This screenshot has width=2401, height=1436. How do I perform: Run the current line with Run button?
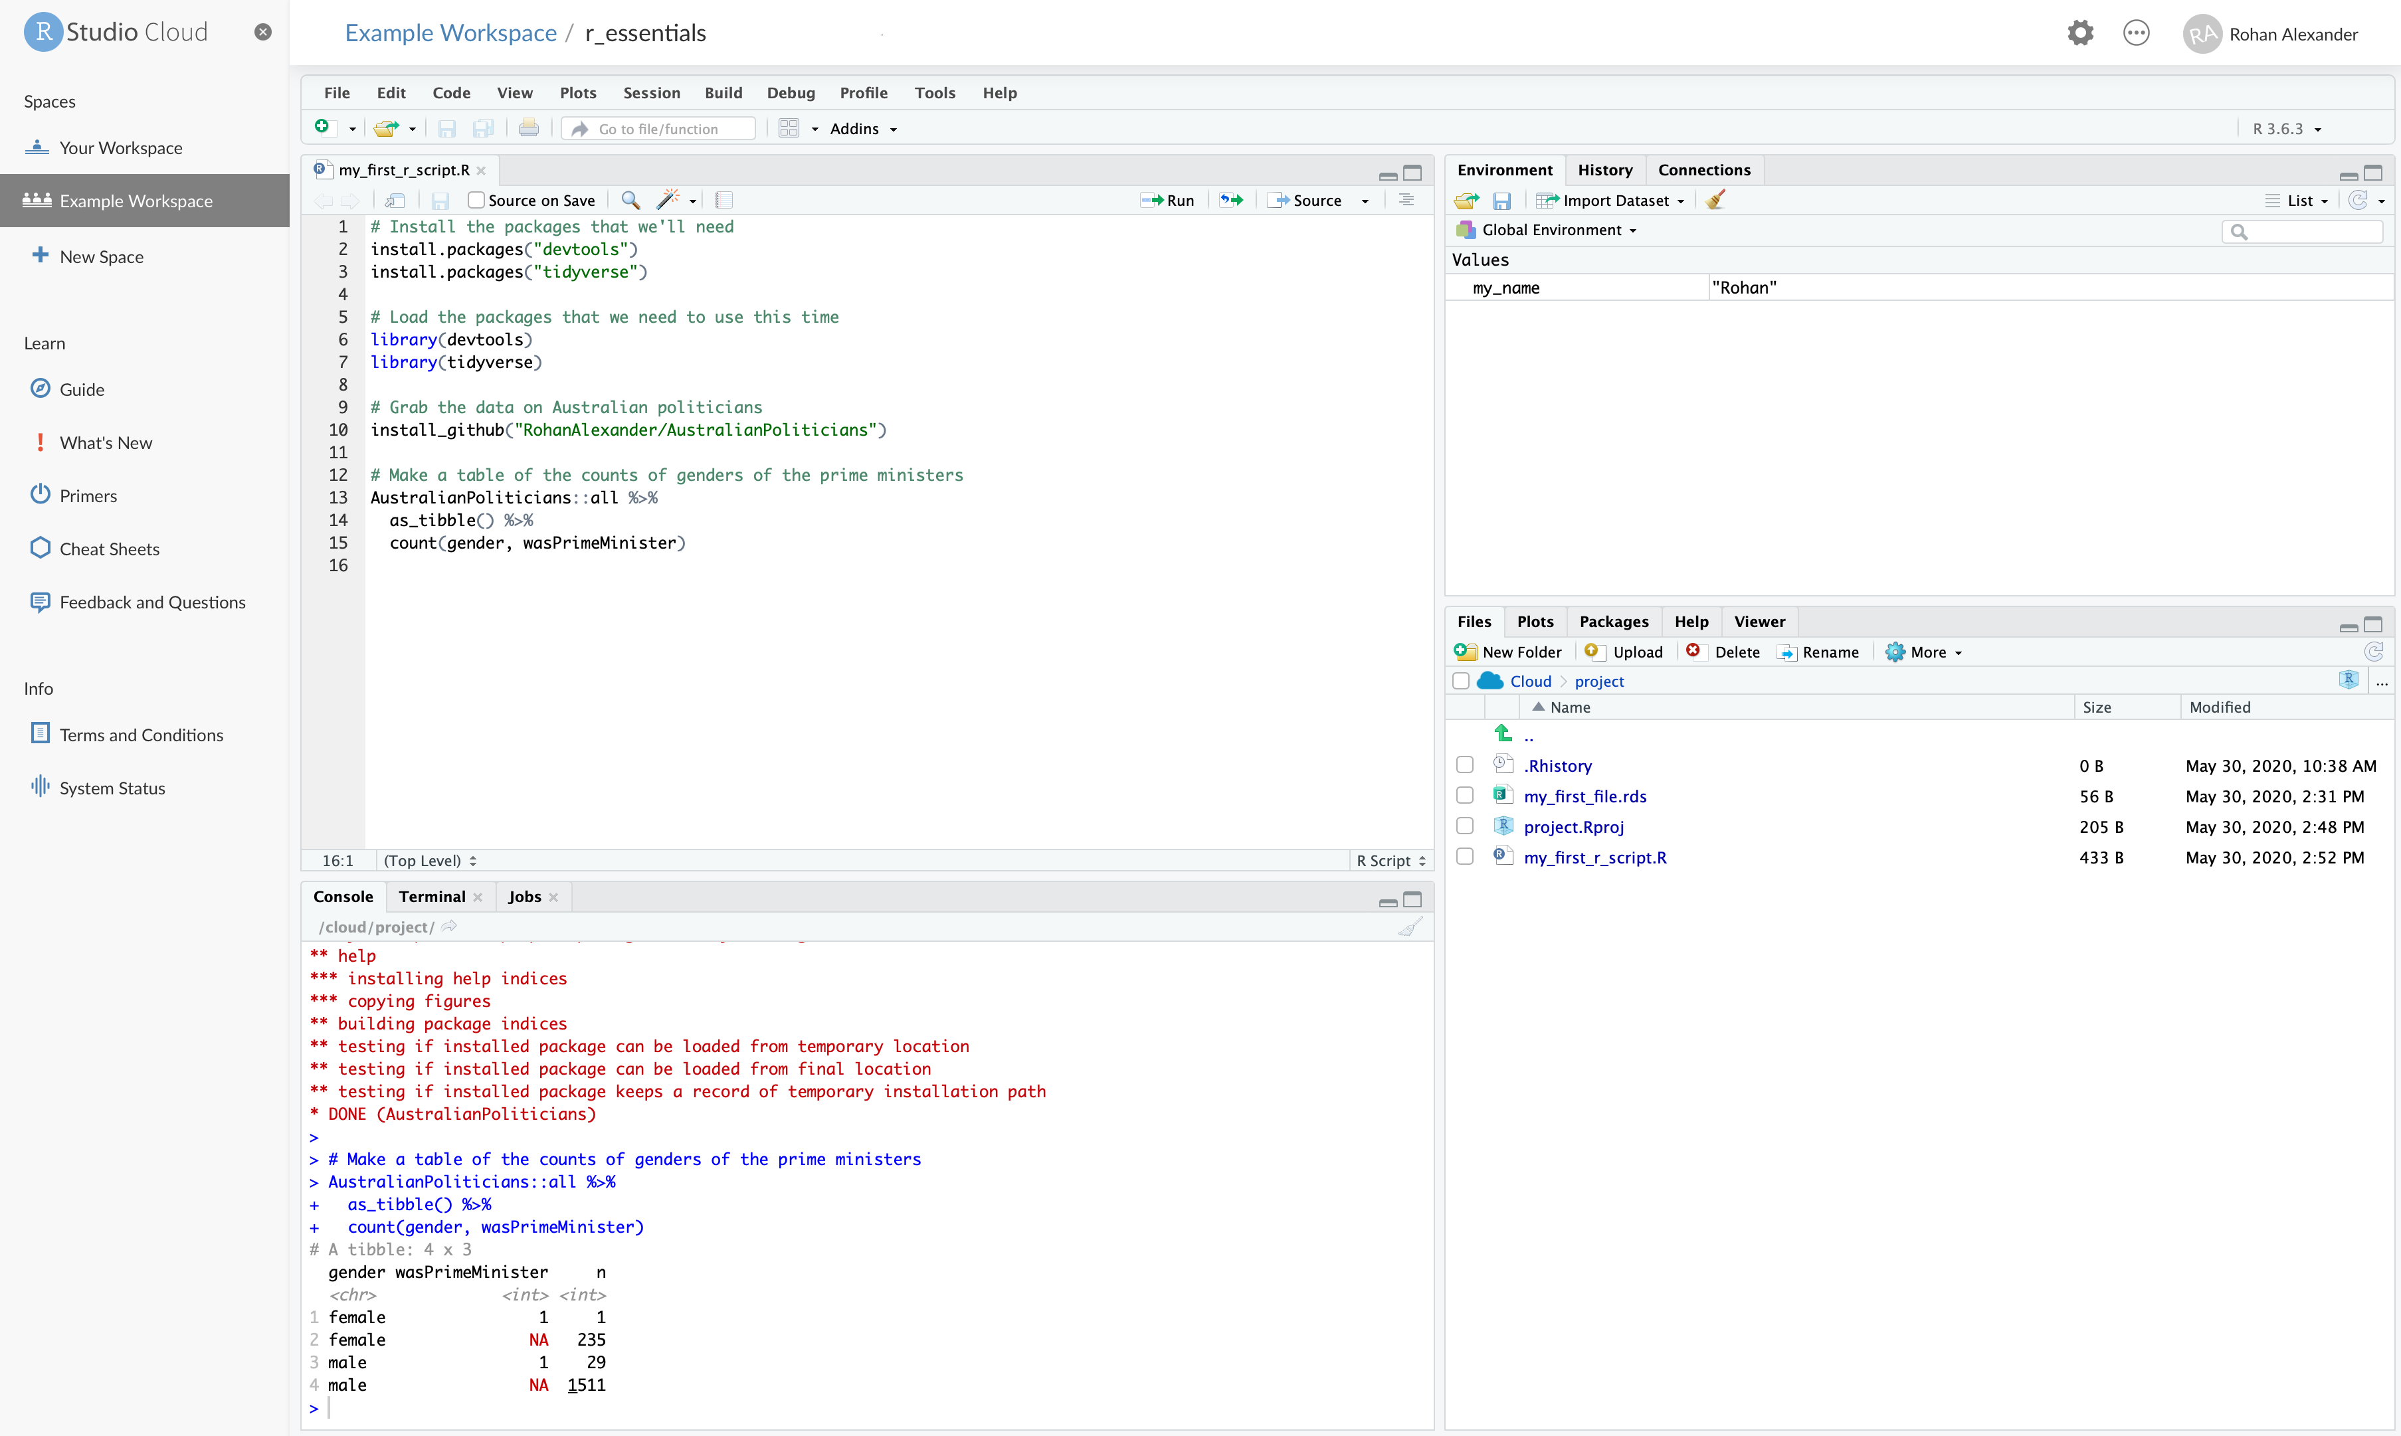pyautogui.click(x=1168, y=201)
